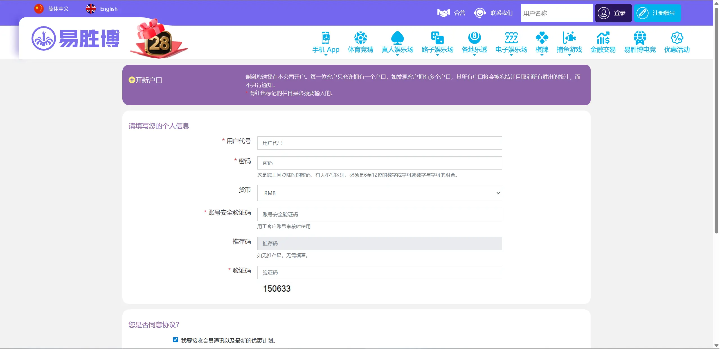Viewport: 720px width, 349px height.
Task: Select 简体中文 language option
Action: point(52,9)
